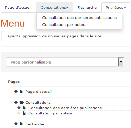Click move handle for Consultations folder row
Image resolution: width=131 pixels, height=128 pixels.
(x=16, y=102)
